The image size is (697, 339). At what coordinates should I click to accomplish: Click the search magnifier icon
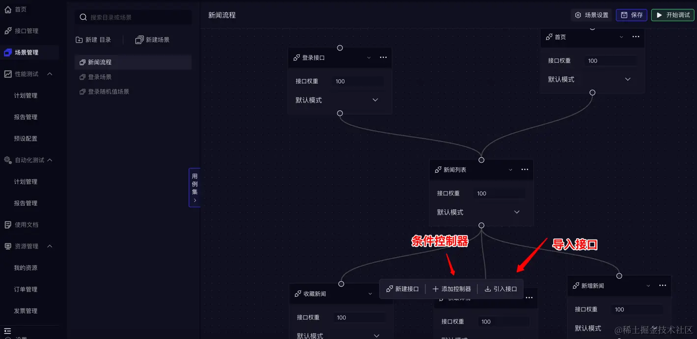click(x=84, y=17)
